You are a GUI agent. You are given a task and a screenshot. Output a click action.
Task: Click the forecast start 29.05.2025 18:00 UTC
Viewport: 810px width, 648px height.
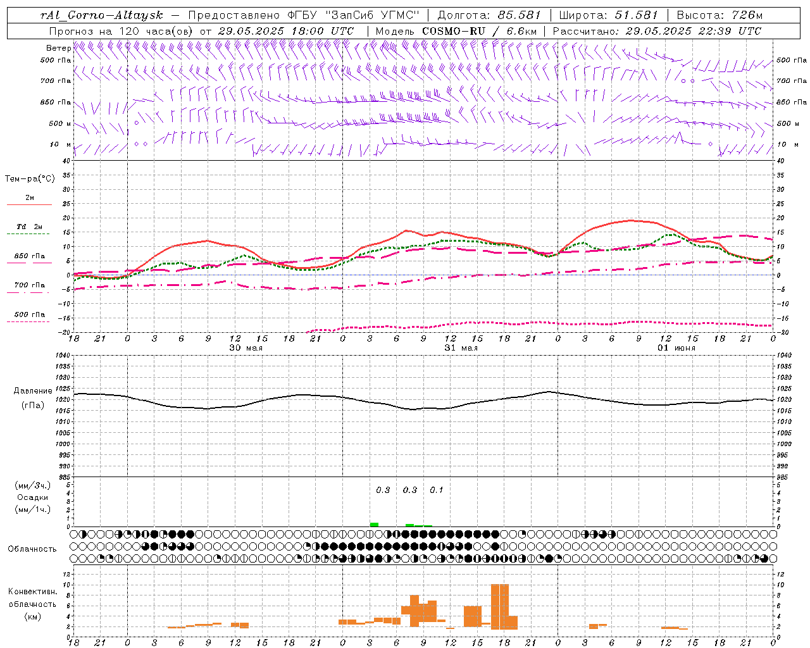[285, 31]
